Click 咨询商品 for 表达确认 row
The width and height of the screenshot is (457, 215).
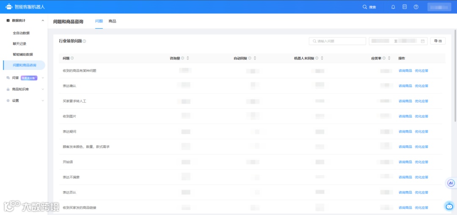pyautogui.click(x=405, y=85)
